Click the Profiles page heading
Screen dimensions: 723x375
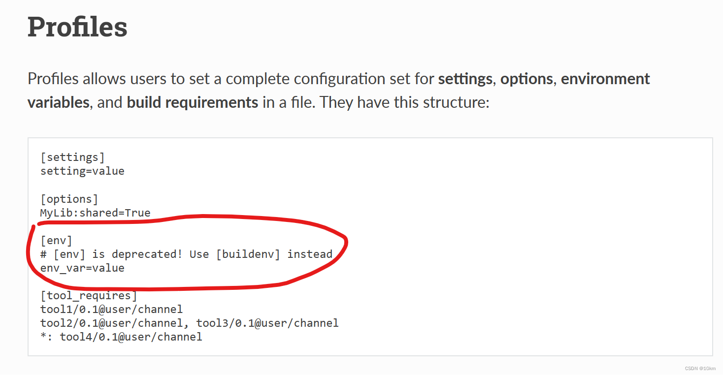(77, 27)
